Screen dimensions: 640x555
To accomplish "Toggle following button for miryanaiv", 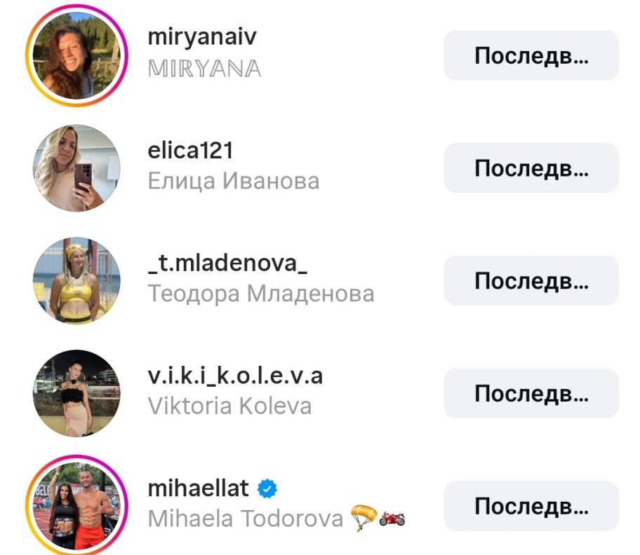I will [x=531, y=55].
